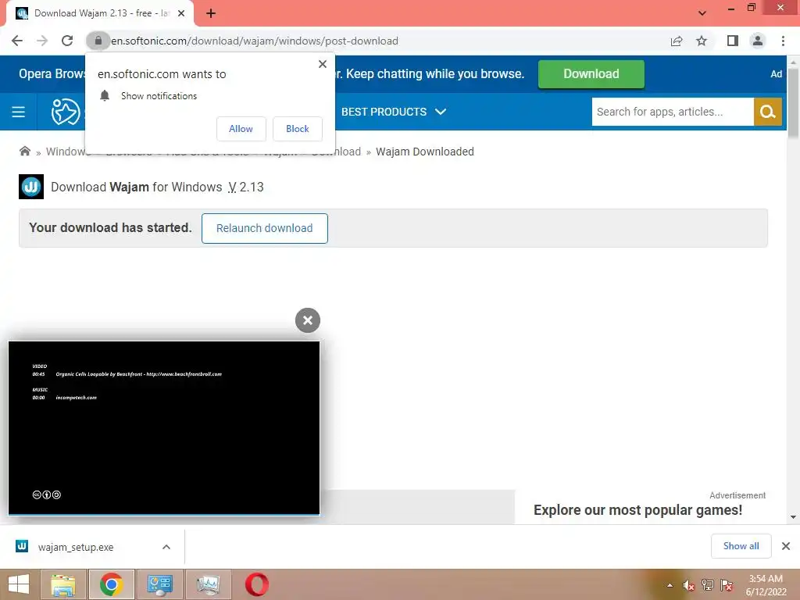800x600 pixels.
Task: Click the share page icon in address bar
Action: [x=677, y=41]
